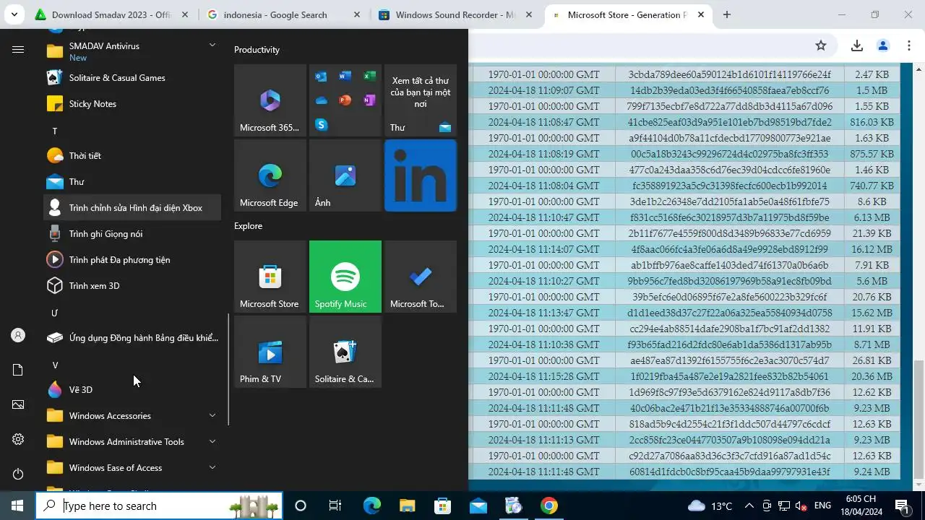Open Phim & TV tile

[x=270, y=352]
